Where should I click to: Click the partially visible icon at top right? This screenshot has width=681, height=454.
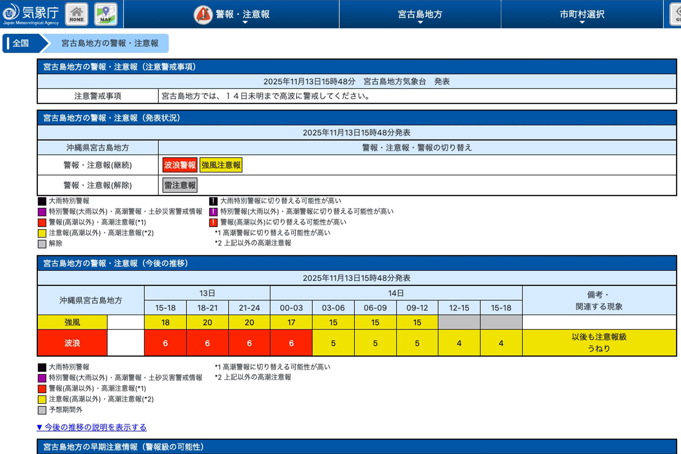point(675,14)
